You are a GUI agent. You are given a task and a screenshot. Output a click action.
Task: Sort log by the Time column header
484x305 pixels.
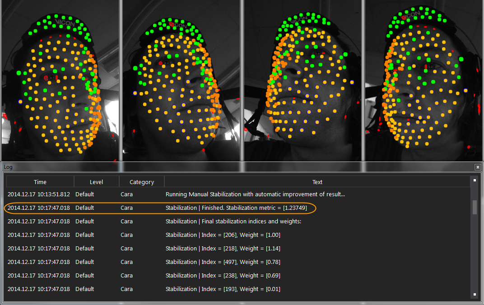[x=40, y=182]
